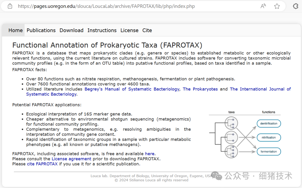View the Instructions tab
Screen dimensions: 302x188
(102, 30)
